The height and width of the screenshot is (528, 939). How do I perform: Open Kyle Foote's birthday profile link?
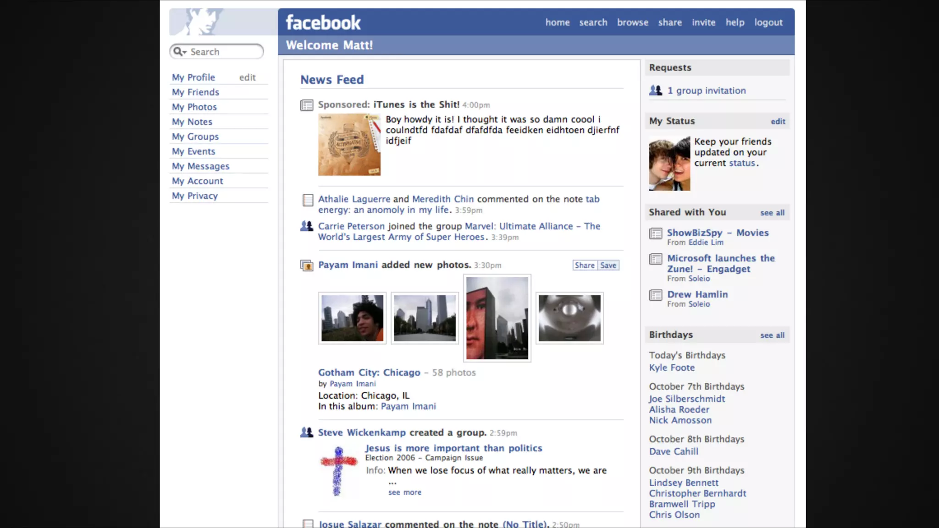pos(671,368)
